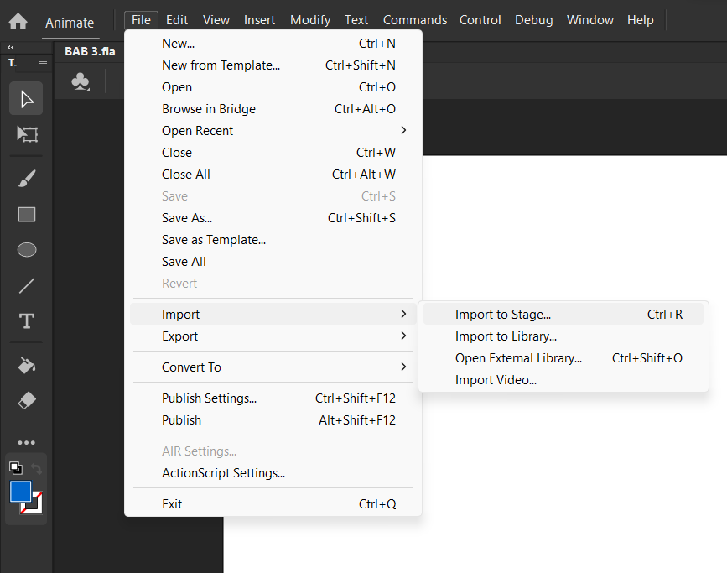Select the Selection arrow tool
This screenshot has width=727, height=573.
[x=27, y=99]
